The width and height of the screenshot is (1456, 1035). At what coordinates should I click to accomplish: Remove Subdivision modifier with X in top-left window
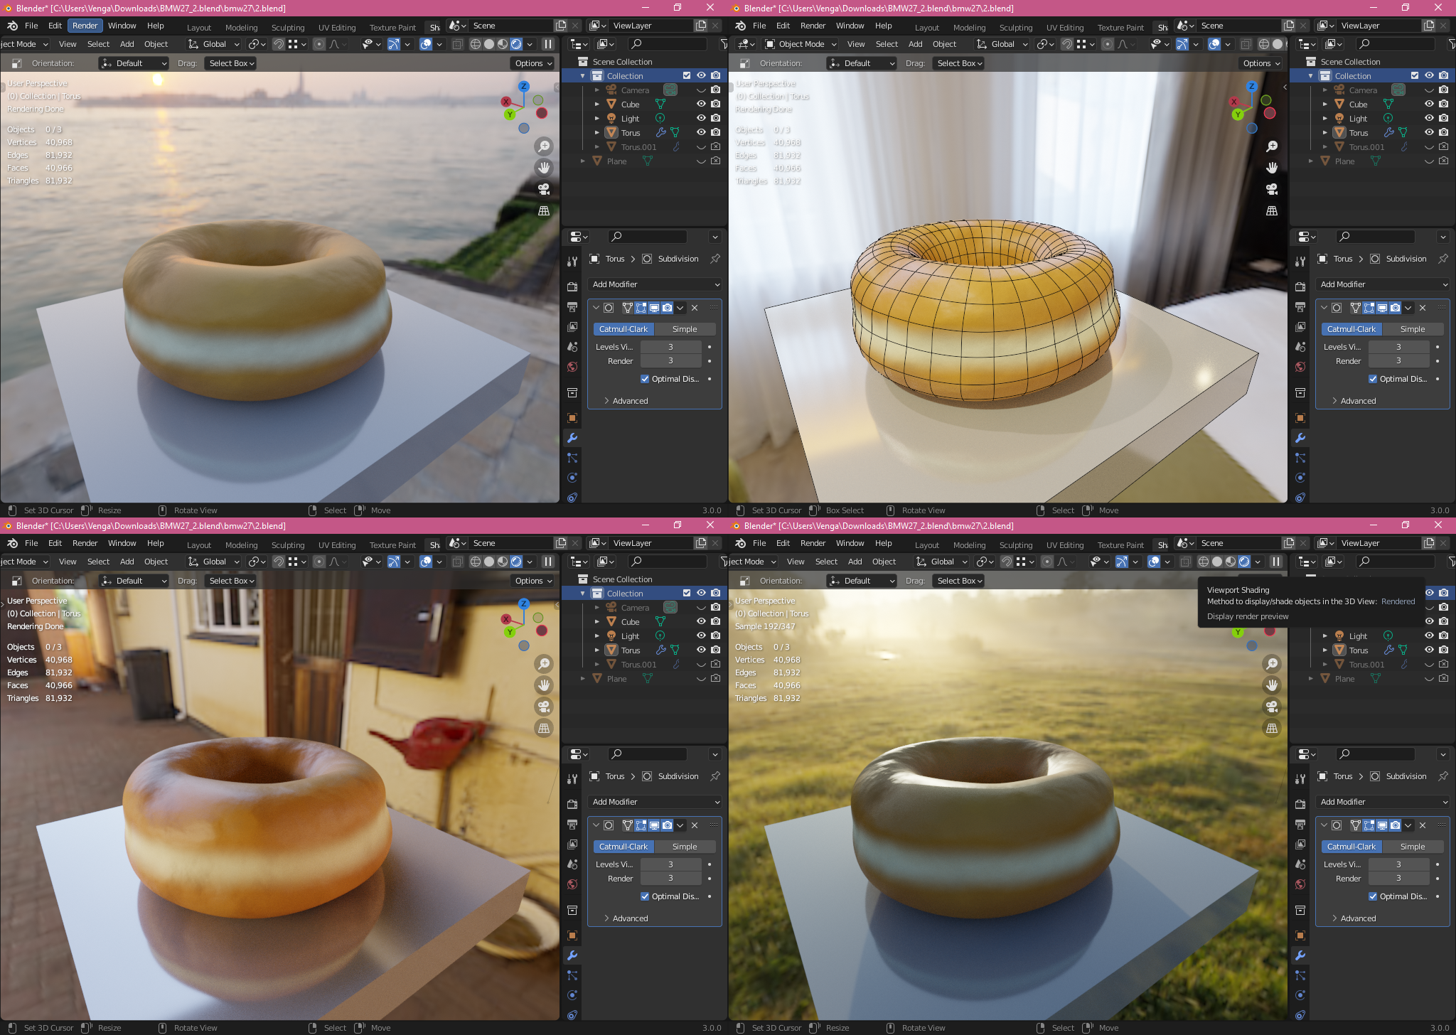695,308
